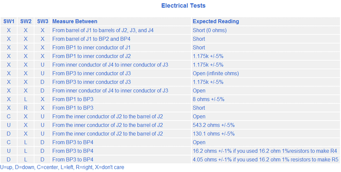
Task: Select the 16.2 ohms R4 reading cell
Action: 265,151
